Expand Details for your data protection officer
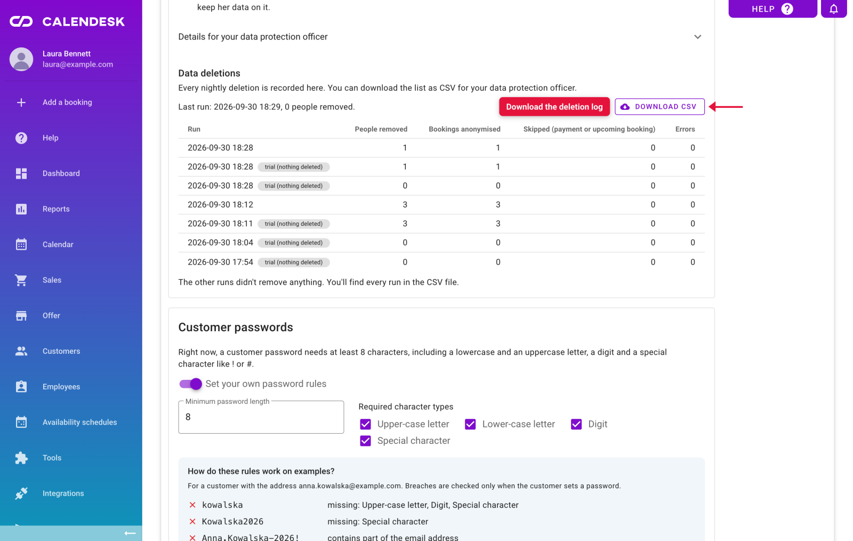Screen dimensions: 853x541 [x=441, y=37]
